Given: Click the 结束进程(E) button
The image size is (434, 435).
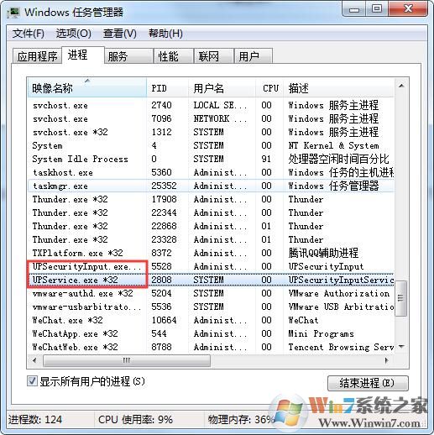Looking at the screenshot, I should click(368, 383).
